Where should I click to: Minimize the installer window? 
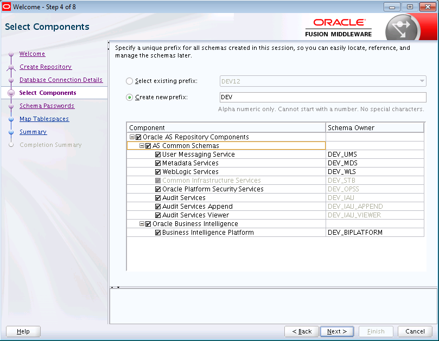pyautogui.click(x=392, y=7)
